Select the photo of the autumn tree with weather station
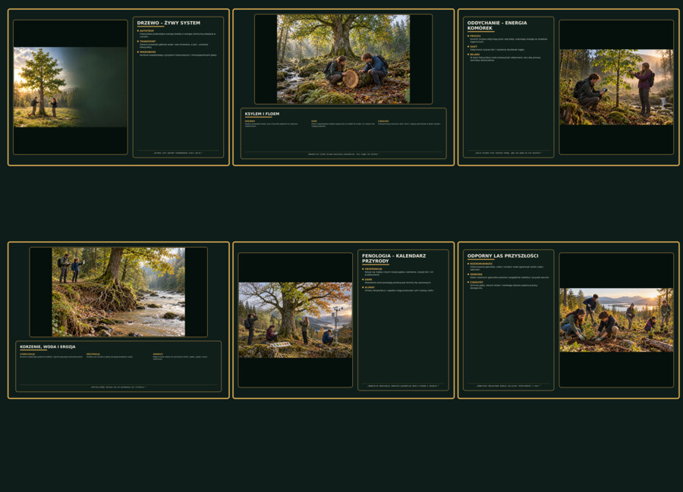The image size is (683, 492). pyautogui.click(x=295, y=320)
